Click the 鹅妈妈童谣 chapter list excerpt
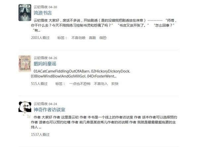 point(80,74)
